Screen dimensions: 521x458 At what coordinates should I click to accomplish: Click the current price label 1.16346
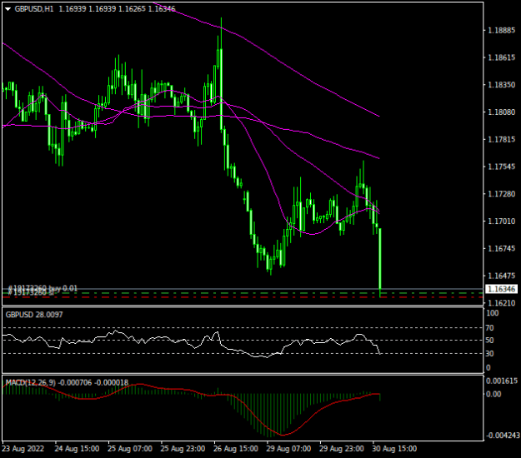point(502,289)
